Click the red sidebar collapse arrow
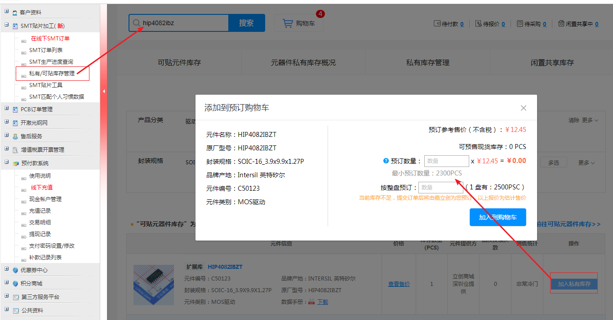 click(104, 92)
